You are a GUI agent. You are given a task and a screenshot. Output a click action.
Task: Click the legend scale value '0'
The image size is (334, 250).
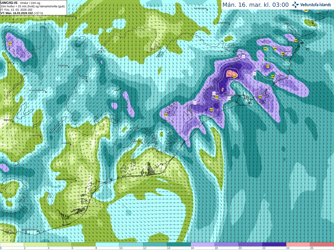[1, 248]
